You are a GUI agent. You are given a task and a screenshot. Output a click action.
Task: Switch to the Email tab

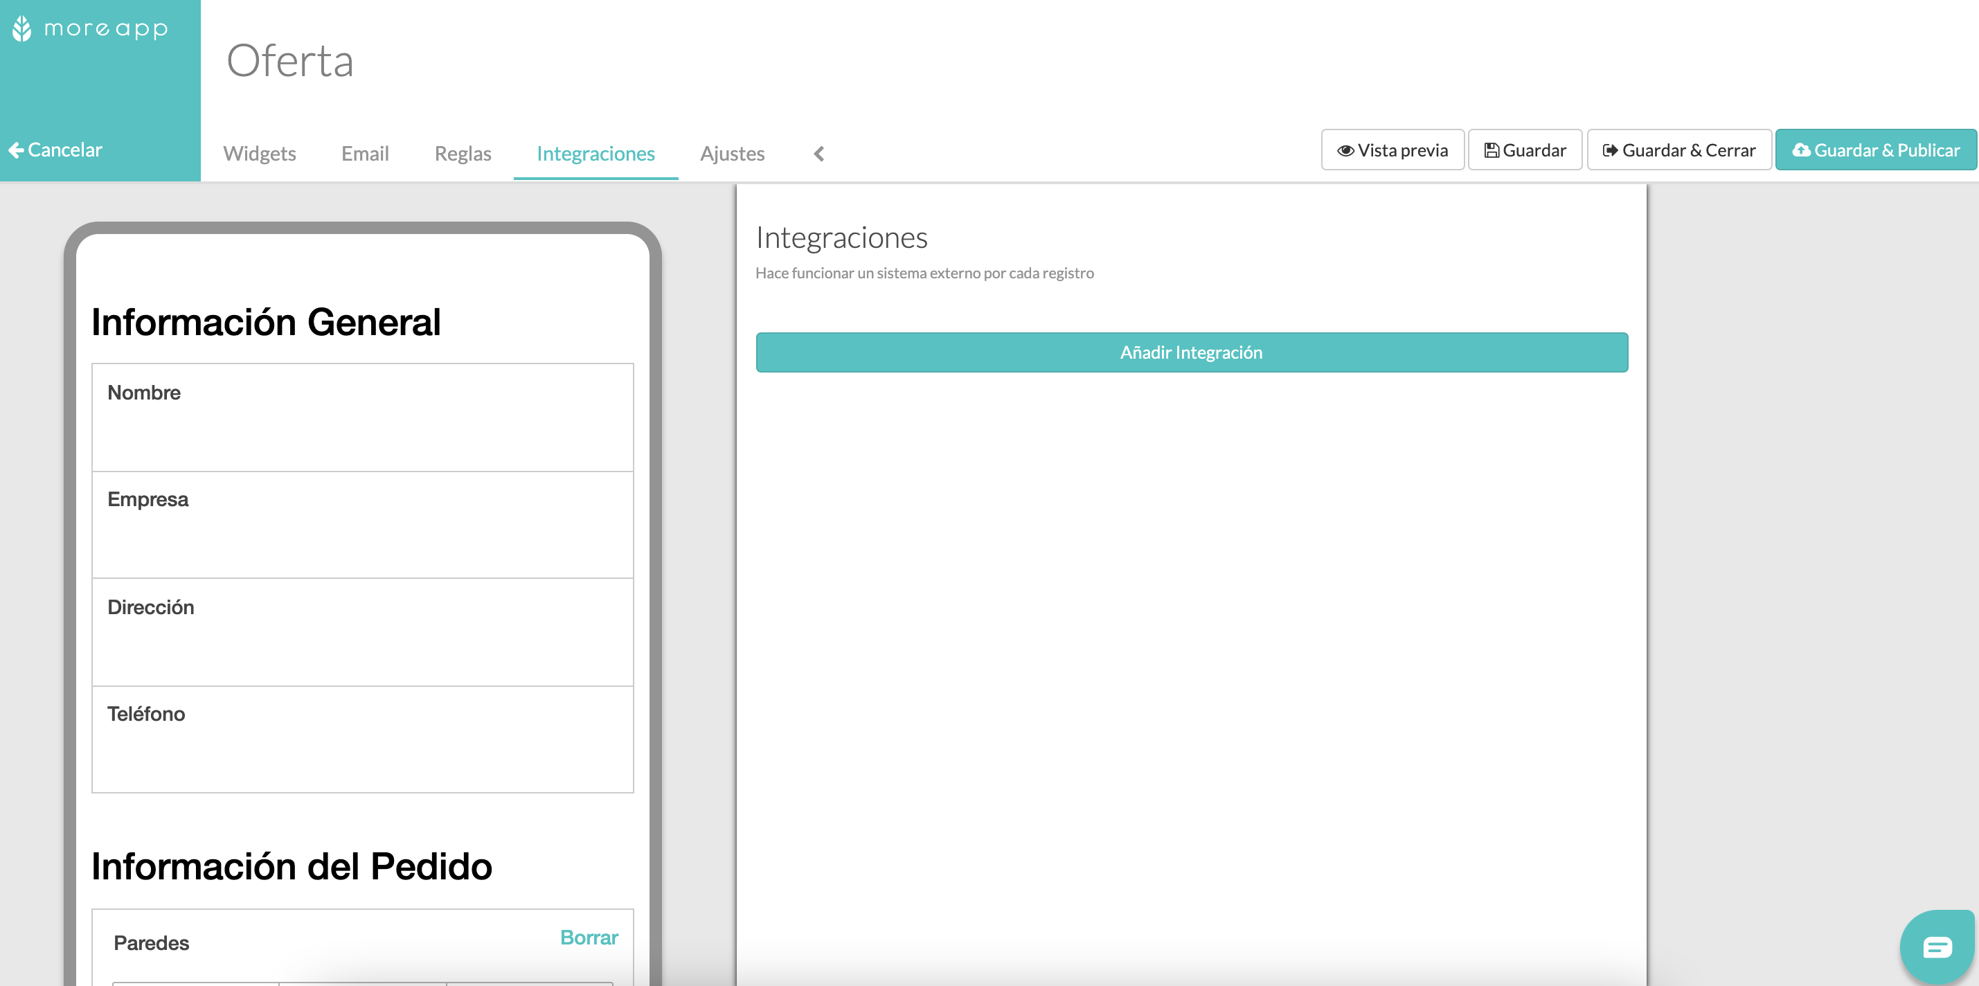(365, 153)
